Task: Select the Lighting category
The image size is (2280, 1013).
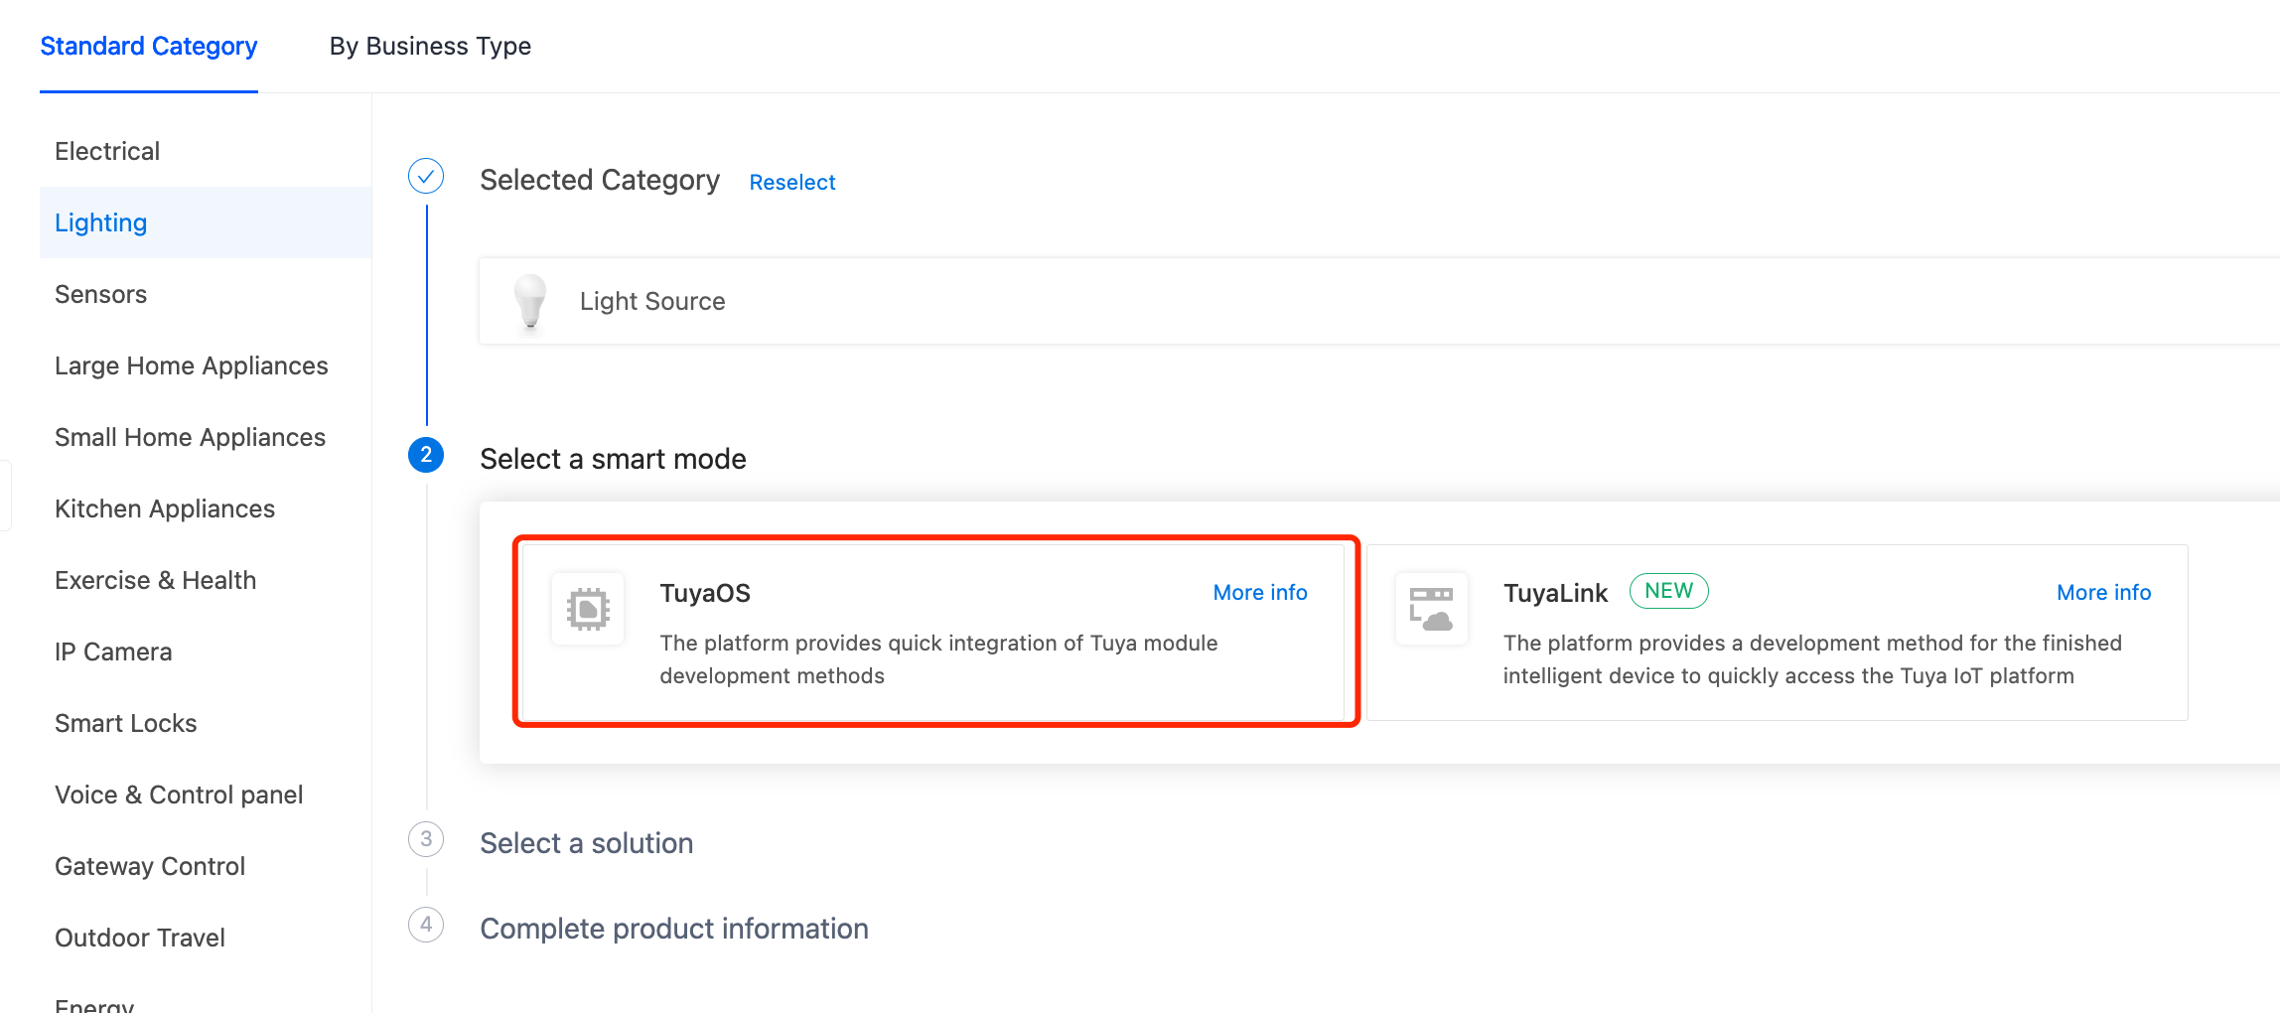Action: click(x=206, y=222)
